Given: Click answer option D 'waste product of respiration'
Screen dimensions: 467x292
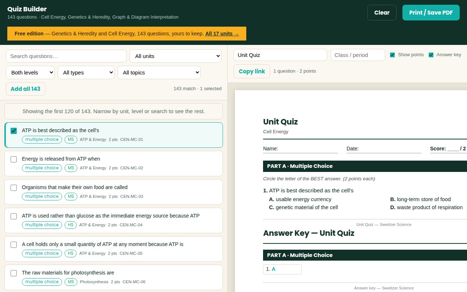Looking at the screenshot, I should coord(426,207).
